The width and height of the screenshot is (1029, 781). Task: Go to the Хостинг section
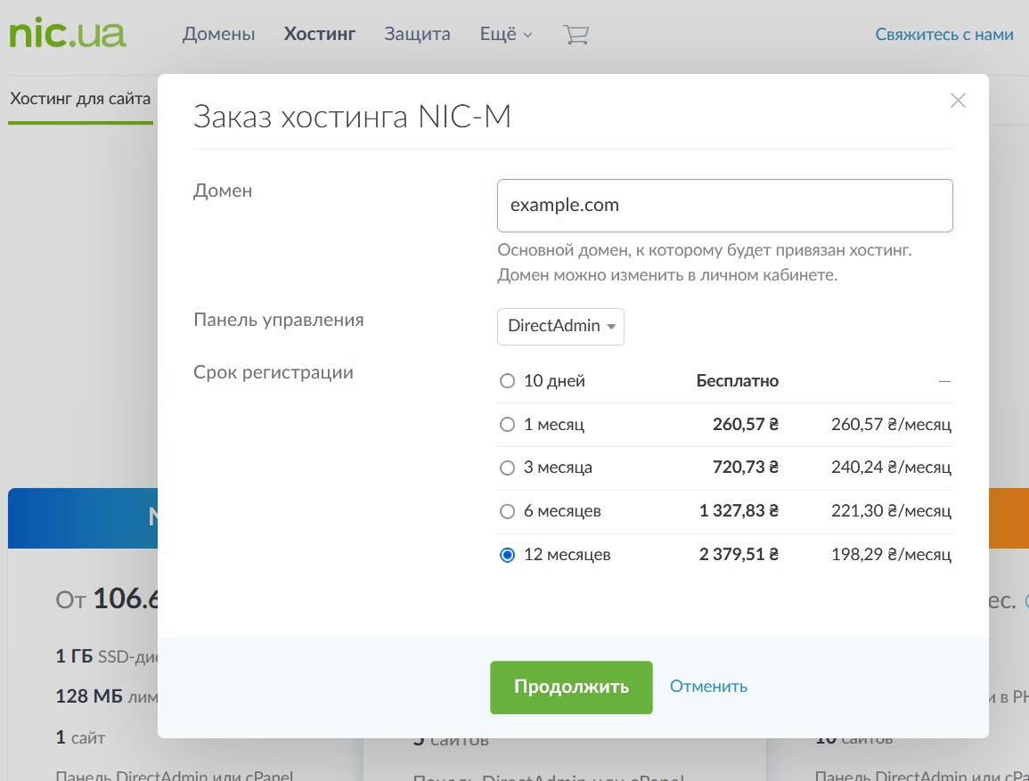click(x=320, y=35)
